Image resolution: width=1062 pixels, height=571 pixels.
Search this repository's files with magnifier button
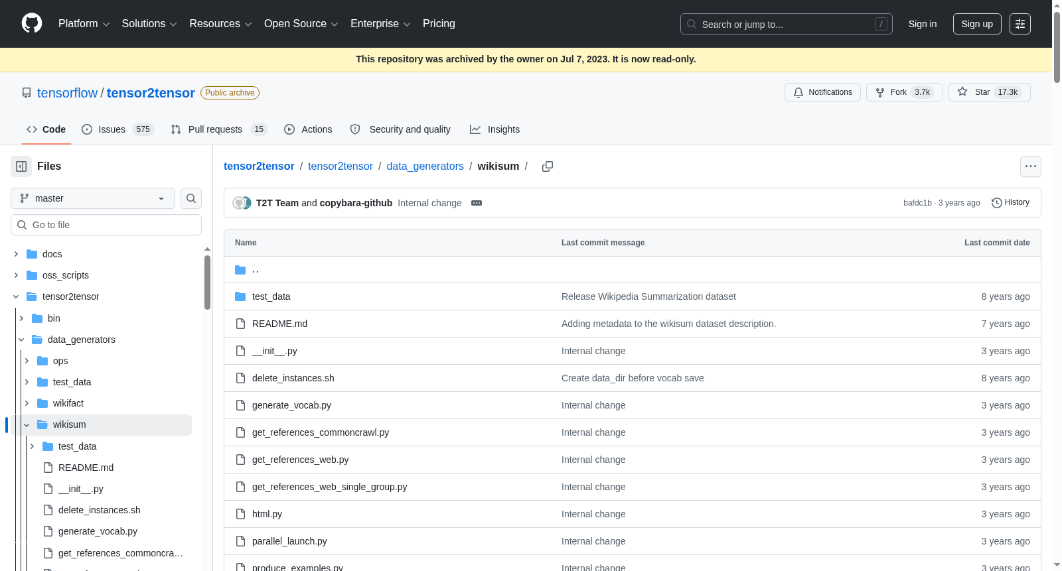click(x=191, y=198)
